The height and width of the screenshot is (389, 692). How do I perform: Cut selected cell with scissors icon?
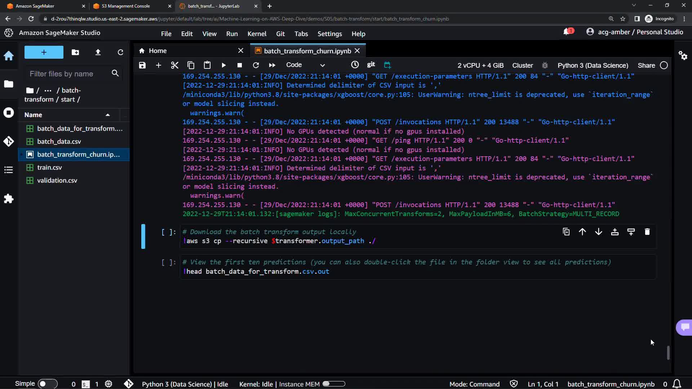click(174, 65)
